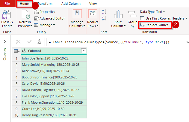Select cell starting with Henry King

[x=54, y=115]
